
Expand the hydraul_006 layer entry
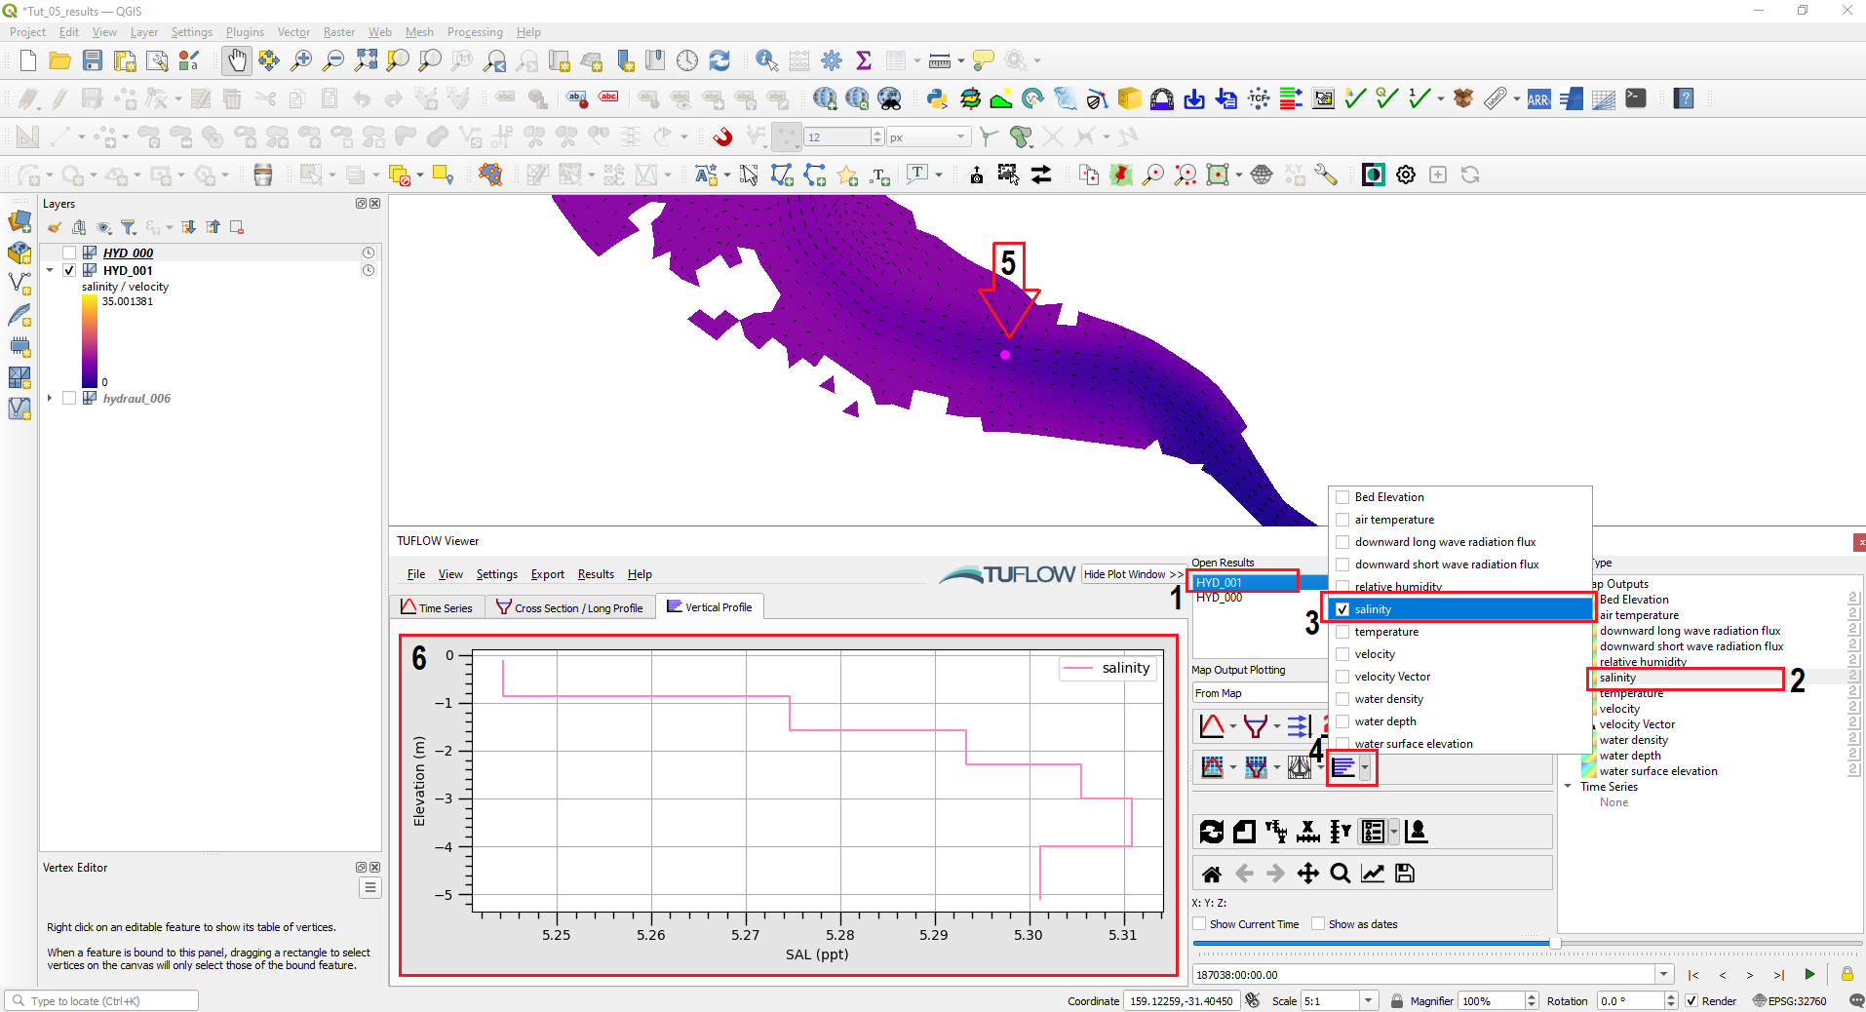(x=50, y=398)
